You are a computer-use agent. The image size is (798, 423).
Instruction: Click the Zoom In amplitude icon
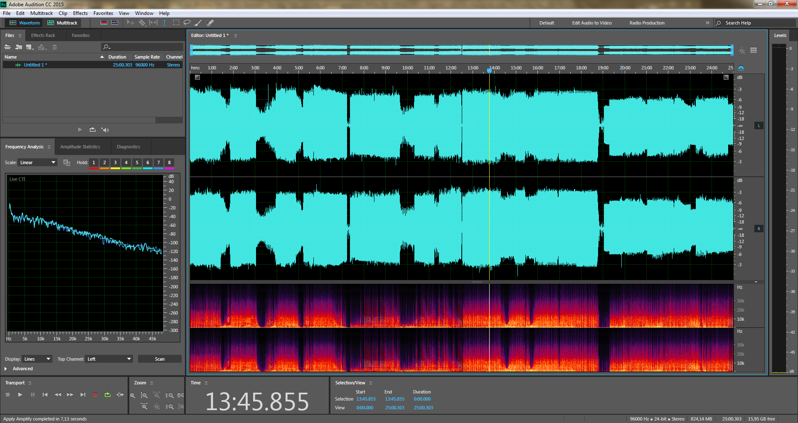click(x=133, y=396)
